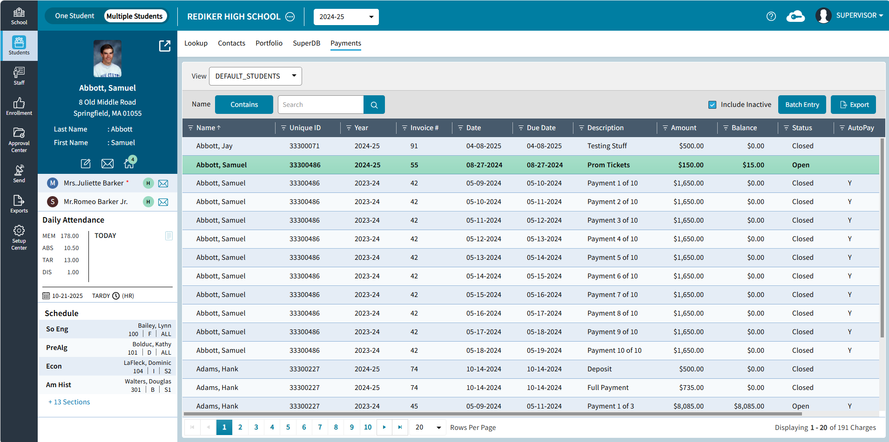Click the cloud key icon
The width and height of the screenshot is (889, 442).
795,16
